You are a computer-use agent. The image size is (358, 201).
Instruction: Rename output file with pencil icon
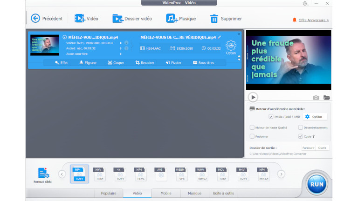pyautogui.click(x=220, y=37)
